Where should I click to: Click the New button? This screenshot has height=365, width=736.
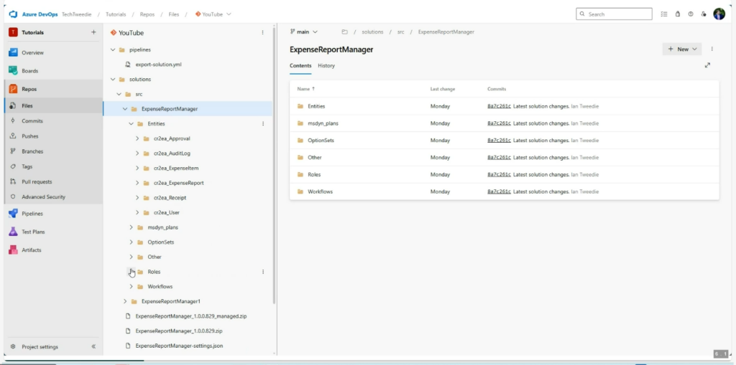681,49
